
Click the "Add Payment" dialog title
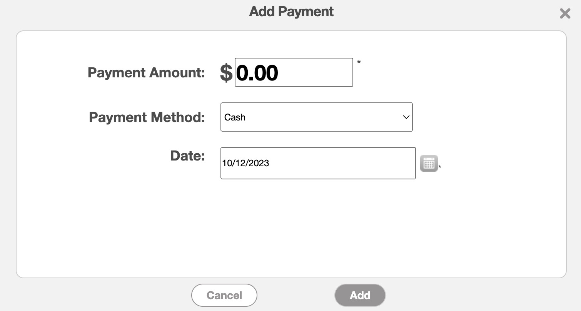coord(291,12)
